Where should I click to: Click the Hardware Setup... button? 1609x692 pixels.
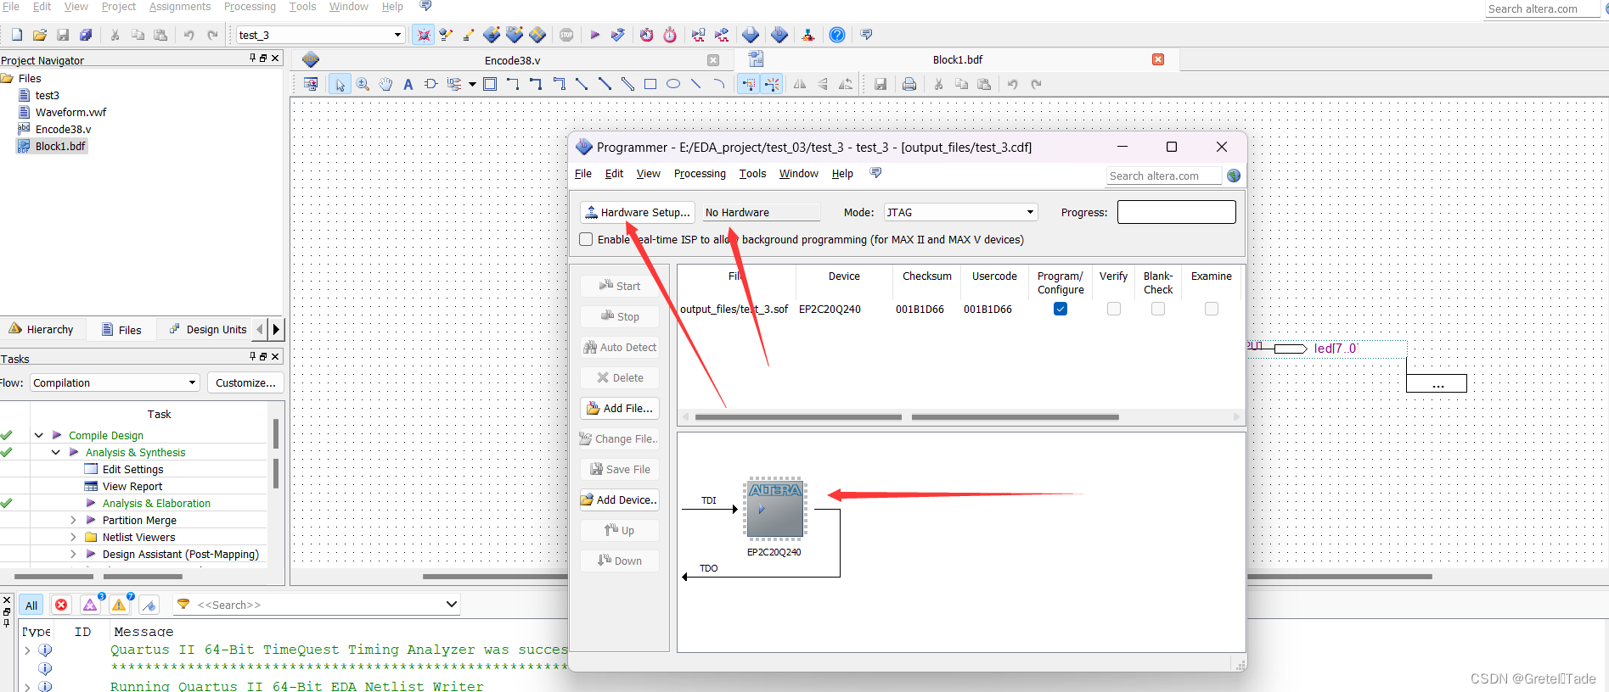[x=638, y=212]
